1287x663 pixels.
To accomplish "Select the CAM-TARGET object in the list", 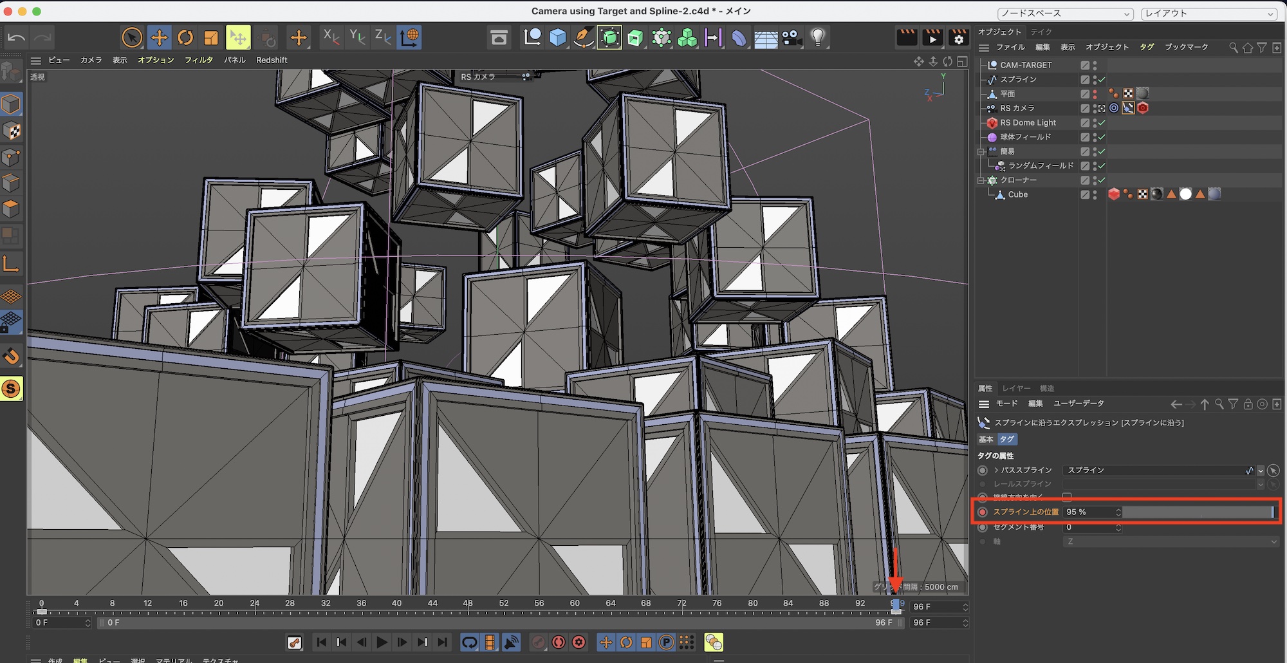I will [1026, 65].
